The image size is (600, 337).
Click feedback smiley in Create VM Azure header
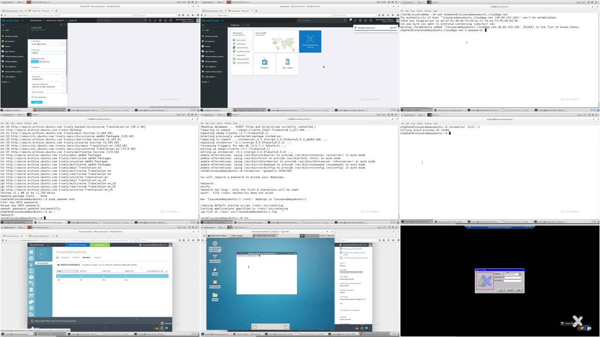coord(165,20)
